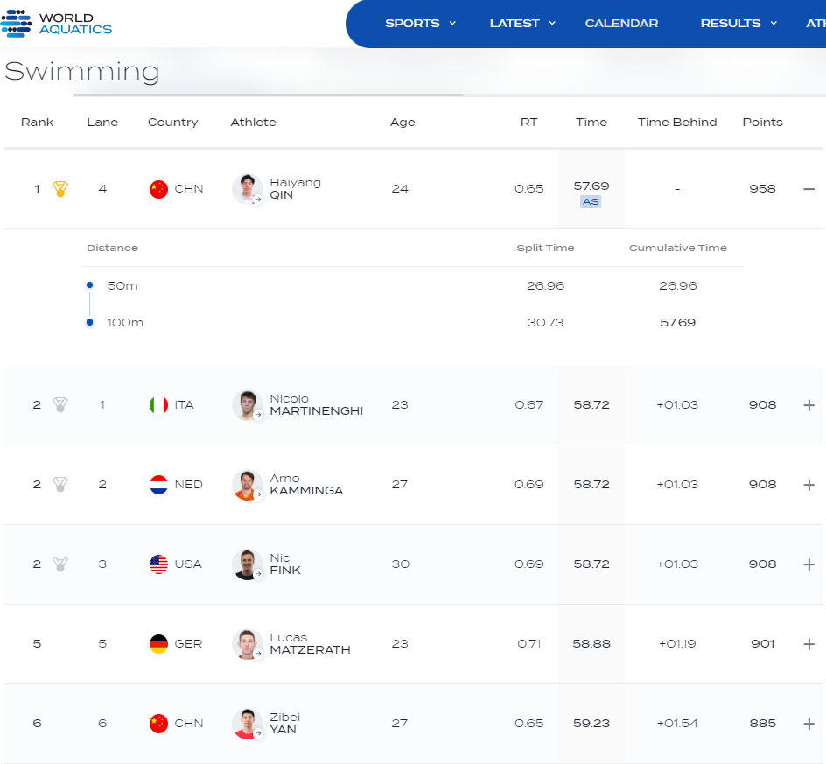Click the 100m split marker dot
The width and height of the screenshot is (826, 764).
point(89,322)
